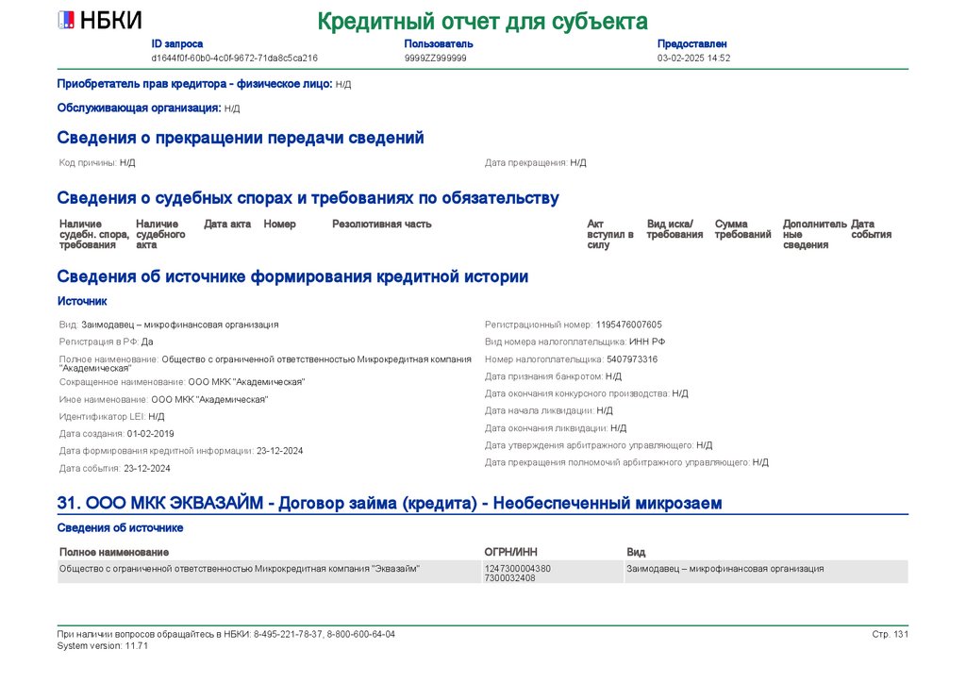Image resolution: width=966 pixels, height=683 pixels.
Task: Click the 'System version: 11.71' footer text
Action: click(x=102, y=646)
